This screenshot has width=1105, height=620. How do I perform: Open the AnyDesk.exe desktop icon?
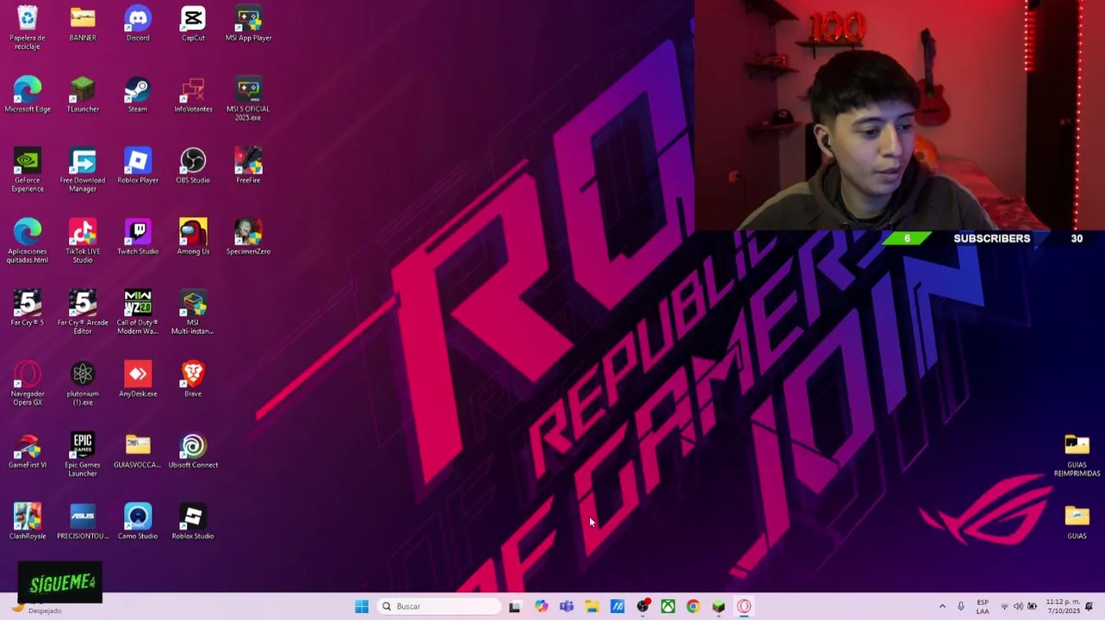point(138,379)
